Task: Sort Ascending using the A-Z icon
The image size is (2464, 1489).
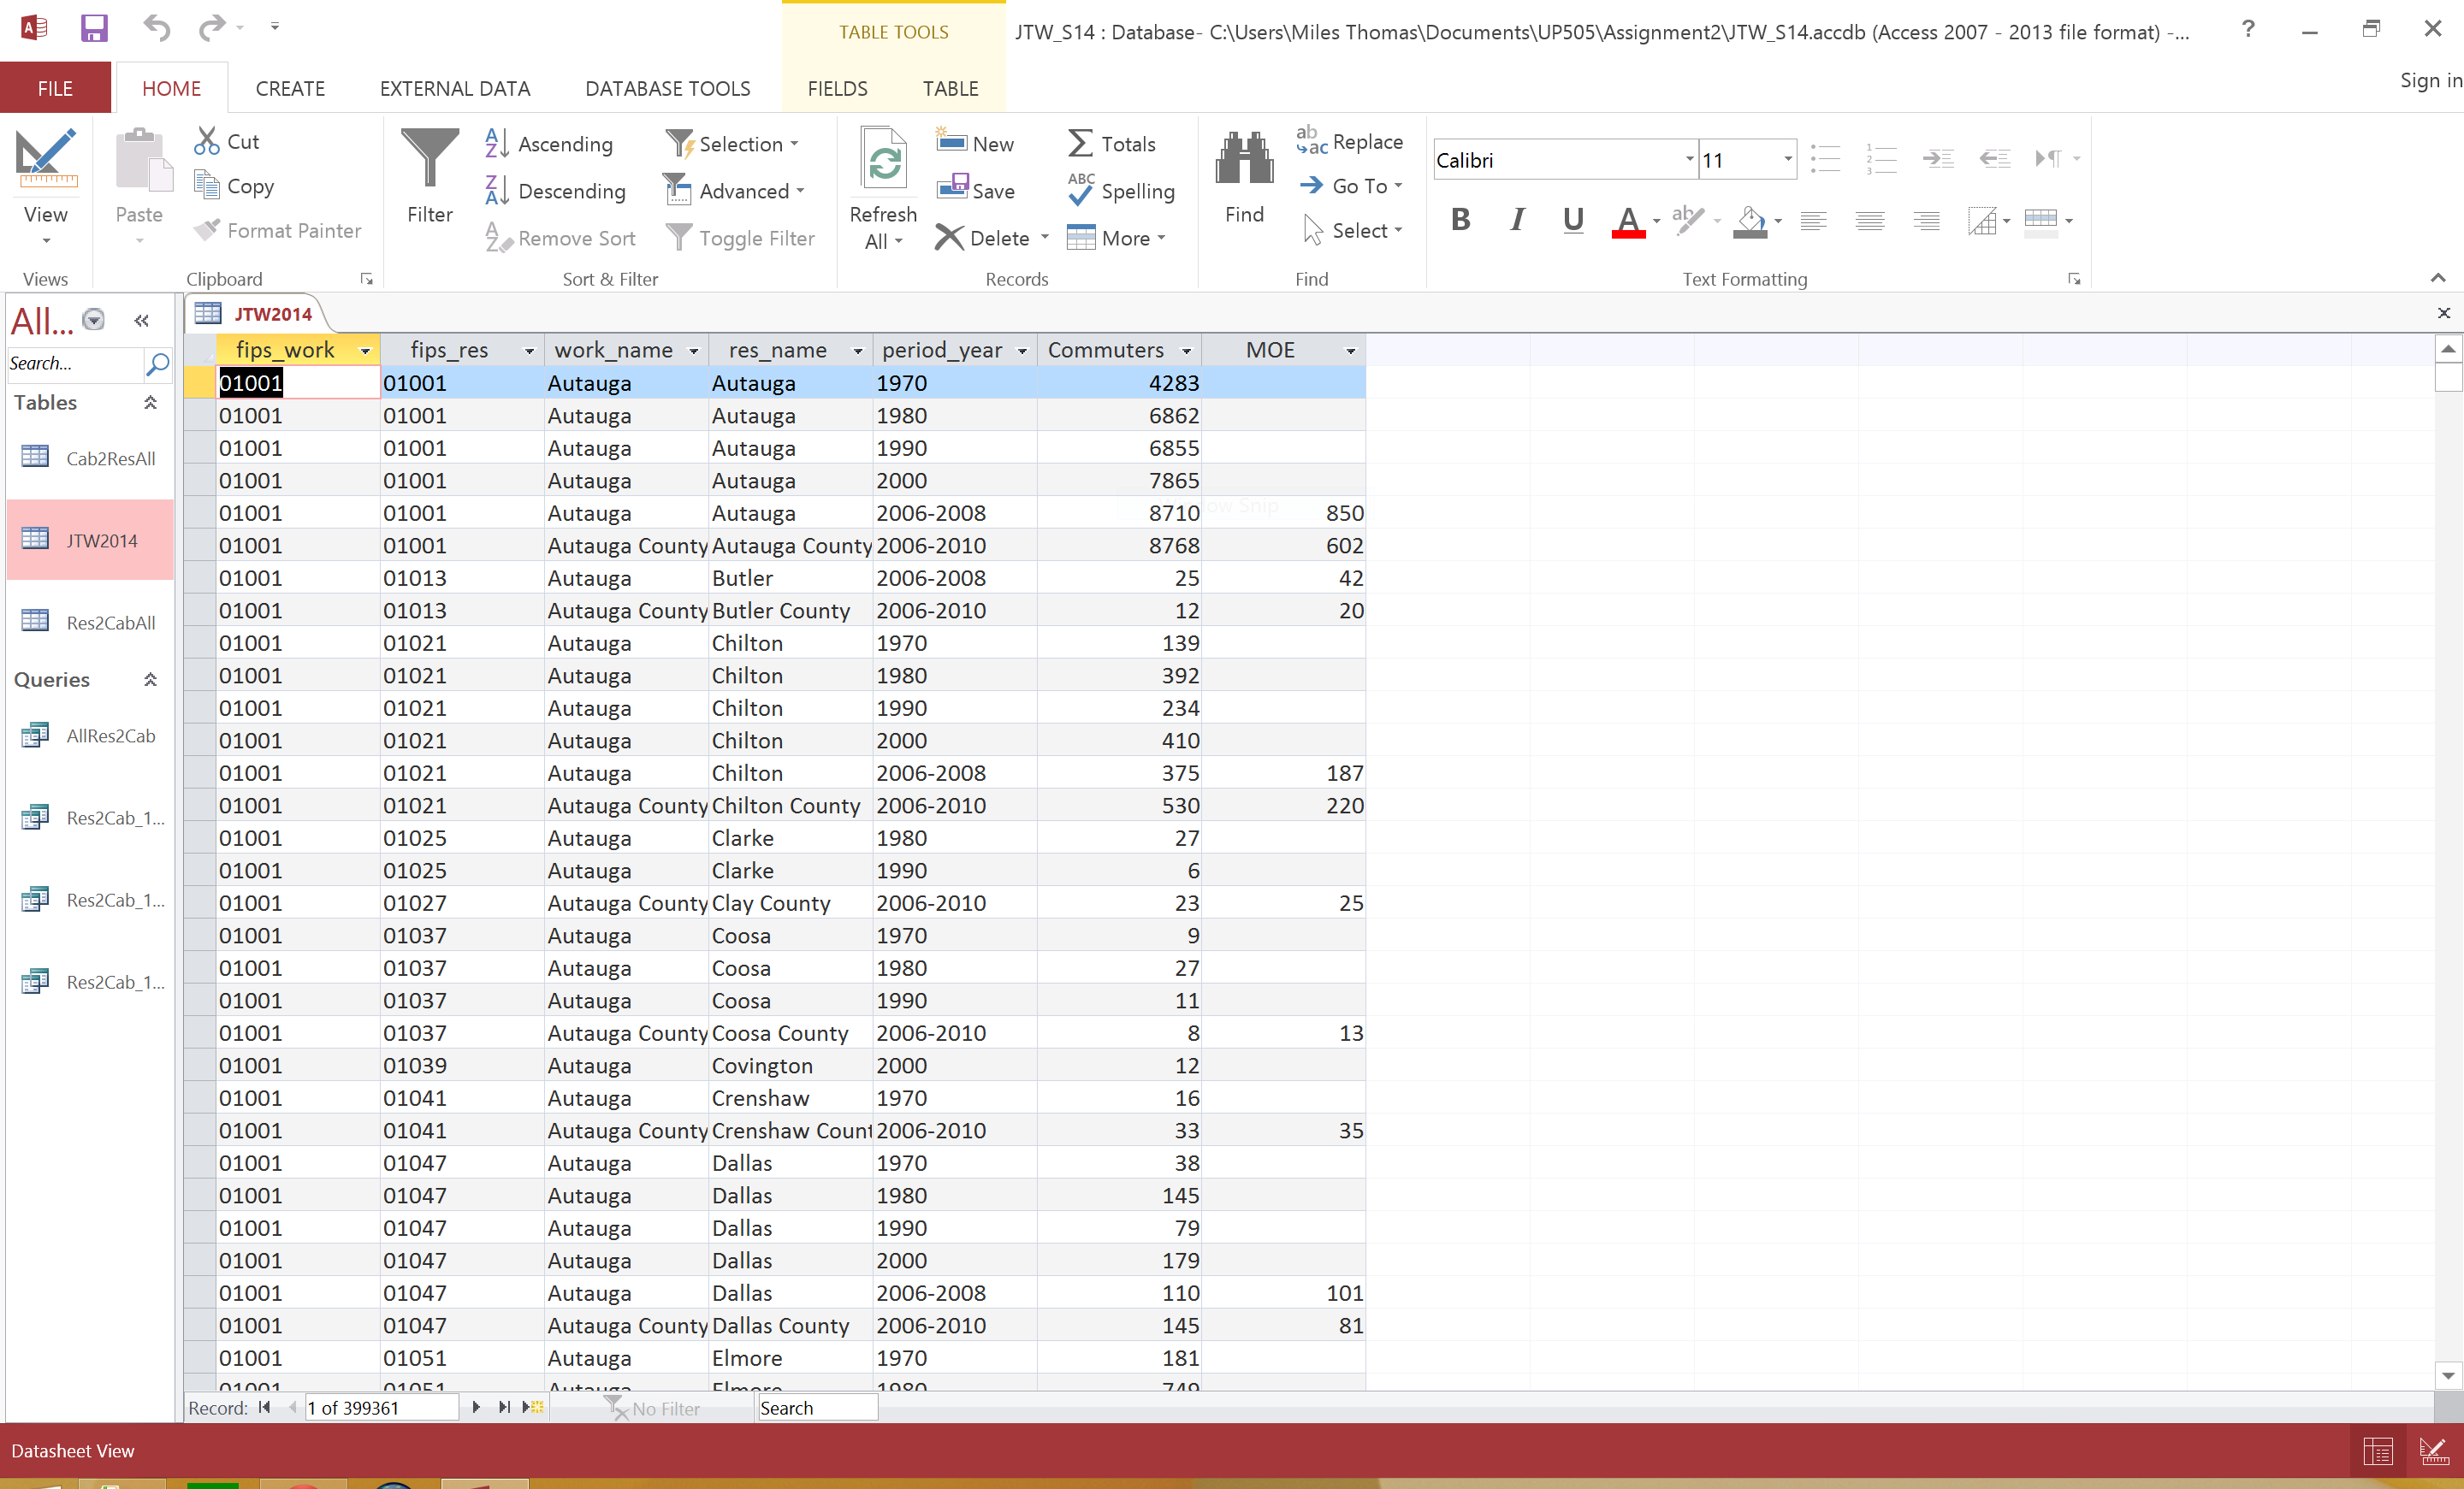Action: [x=497, y=144]
